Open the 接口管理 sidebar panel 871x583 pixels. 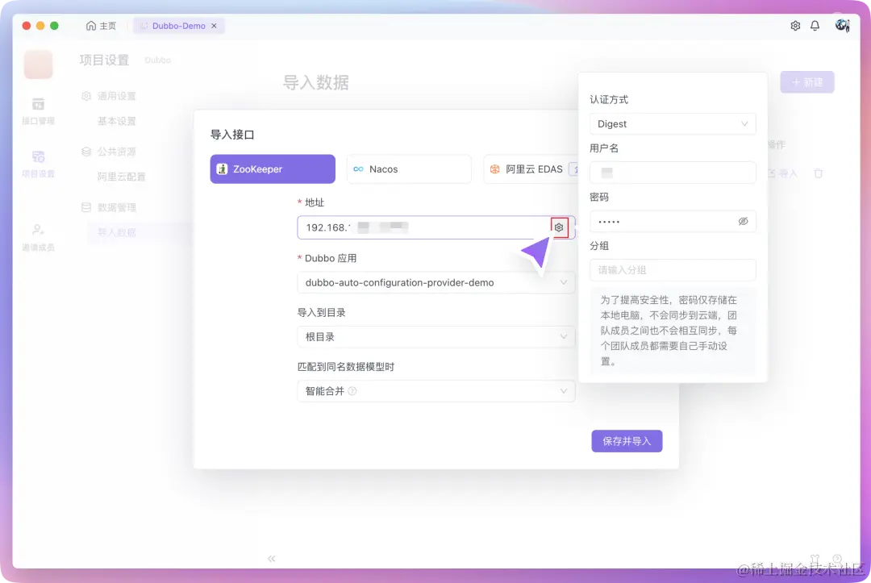click(x=38, y=107)
